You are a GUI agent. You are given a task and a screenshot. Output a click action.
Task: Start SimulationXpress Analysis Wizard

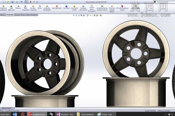[102, 8]
